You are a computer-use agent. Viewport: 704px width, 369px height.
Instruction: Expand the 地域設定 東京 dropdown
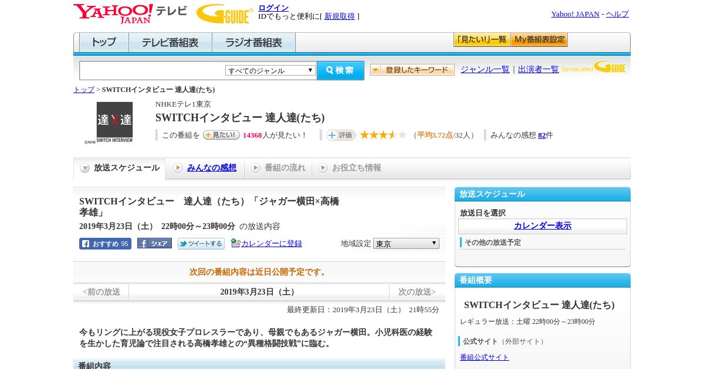(406, 243)
